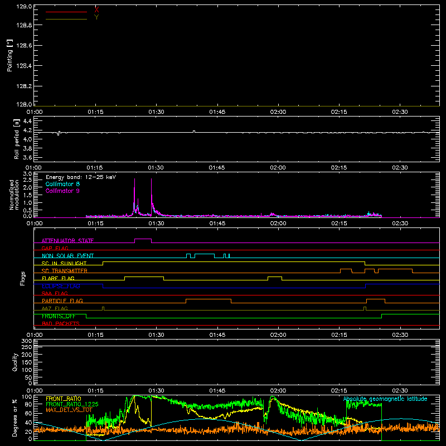Click the first tall magenta modulation spike
This screenshot has height=446, width=446.
134,196
